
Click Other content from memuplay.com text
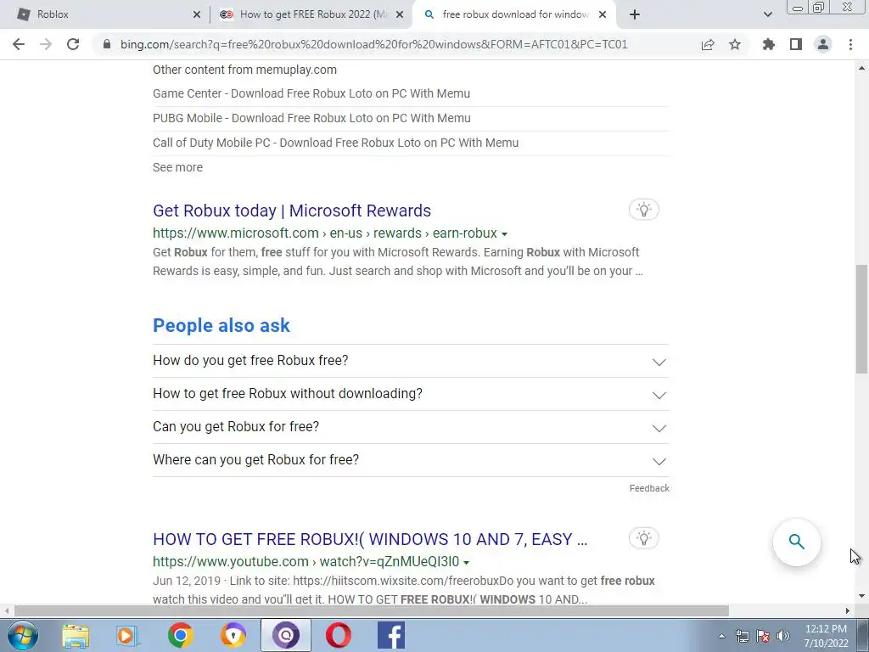tap(244, 70)
